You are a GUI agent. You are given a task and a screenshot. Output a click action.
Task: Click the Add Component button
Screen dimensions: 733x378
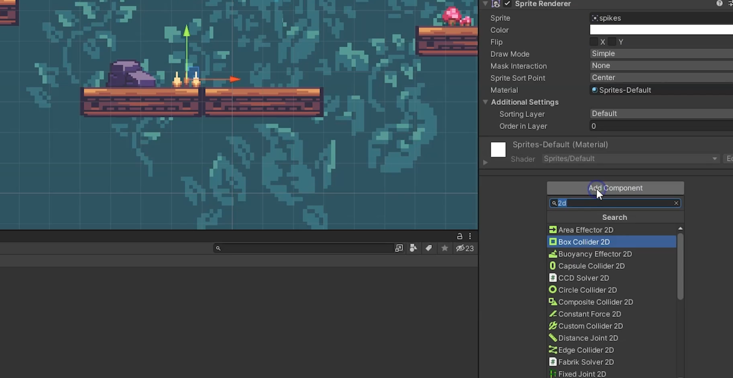(x=615, y=188)
